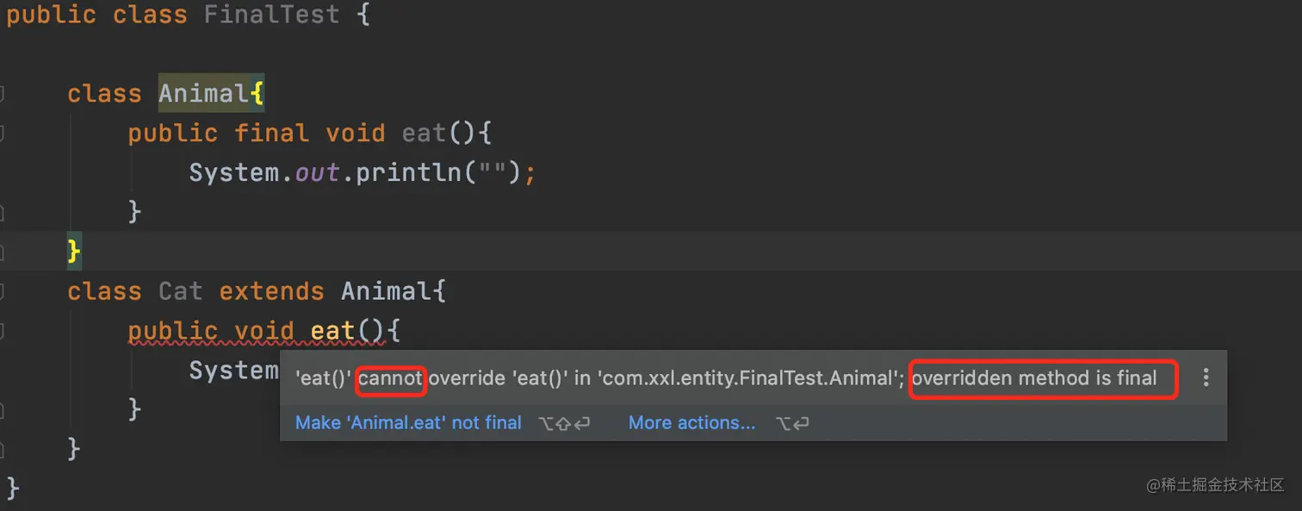Image resolution: width=1302 pixels, height=511 pixels.
Task: Place cursor on Animal after extends
Action: pos(386,291)
